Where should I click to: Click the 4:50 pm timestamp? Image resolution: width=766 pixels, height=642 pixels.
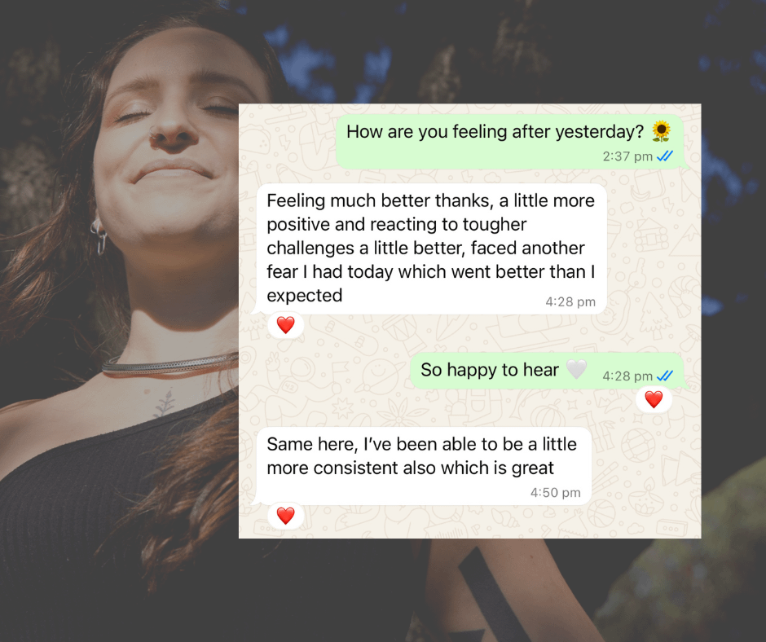[x=556, y=492]
